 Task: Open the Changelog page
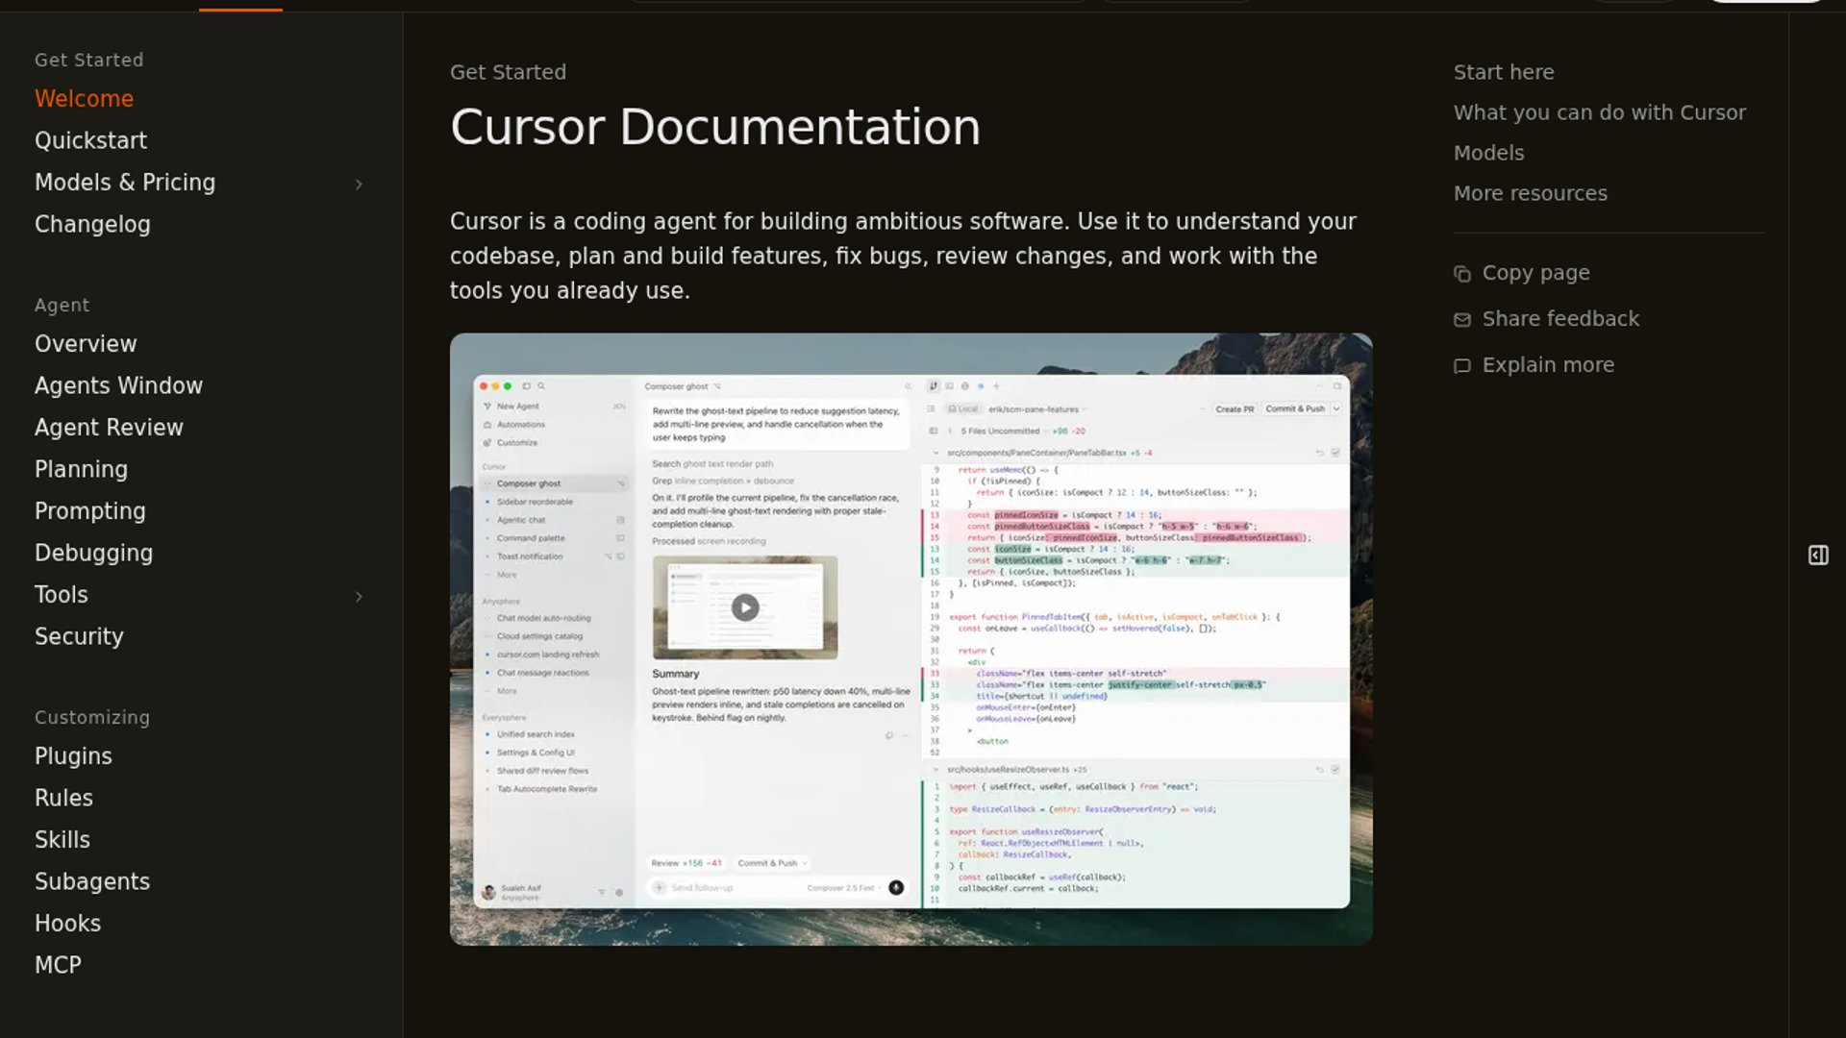pos(92,224)
